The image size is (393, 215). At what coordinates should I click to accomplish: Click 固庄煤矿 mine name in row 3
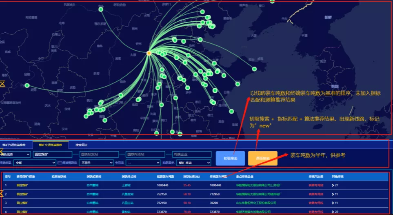[x=22, y=203]
